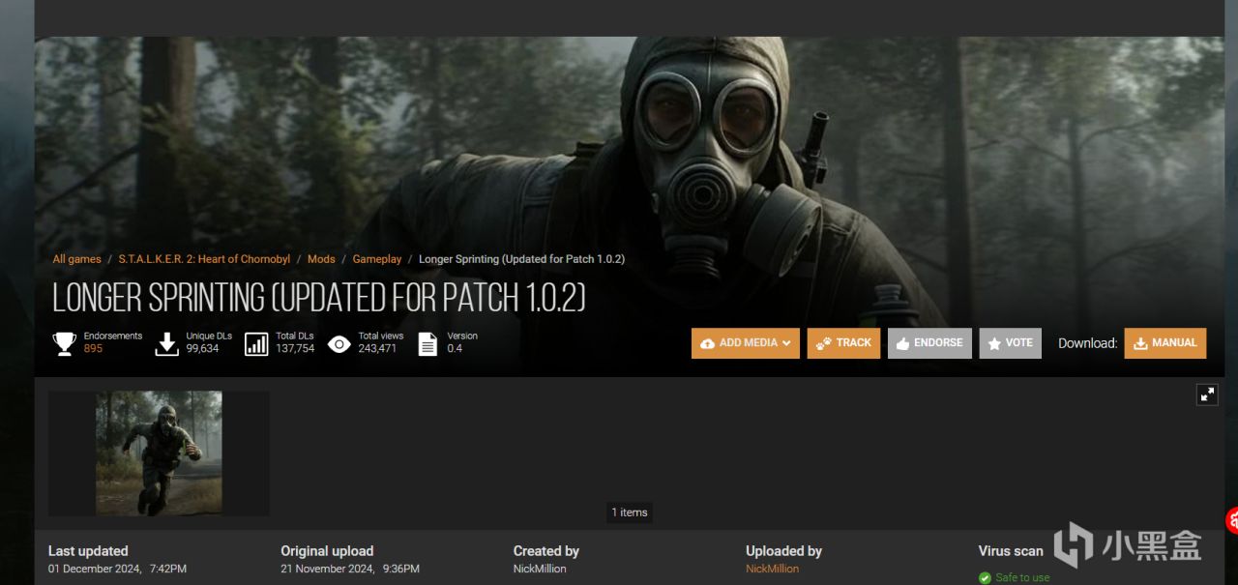Screen dimensions: 1238x585
Task: Start Manual download
Action: tap(1164, 343)
